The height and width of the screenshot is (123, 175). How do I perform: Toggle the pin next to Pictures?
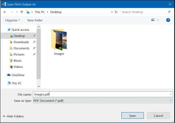(x=34, y=54)
